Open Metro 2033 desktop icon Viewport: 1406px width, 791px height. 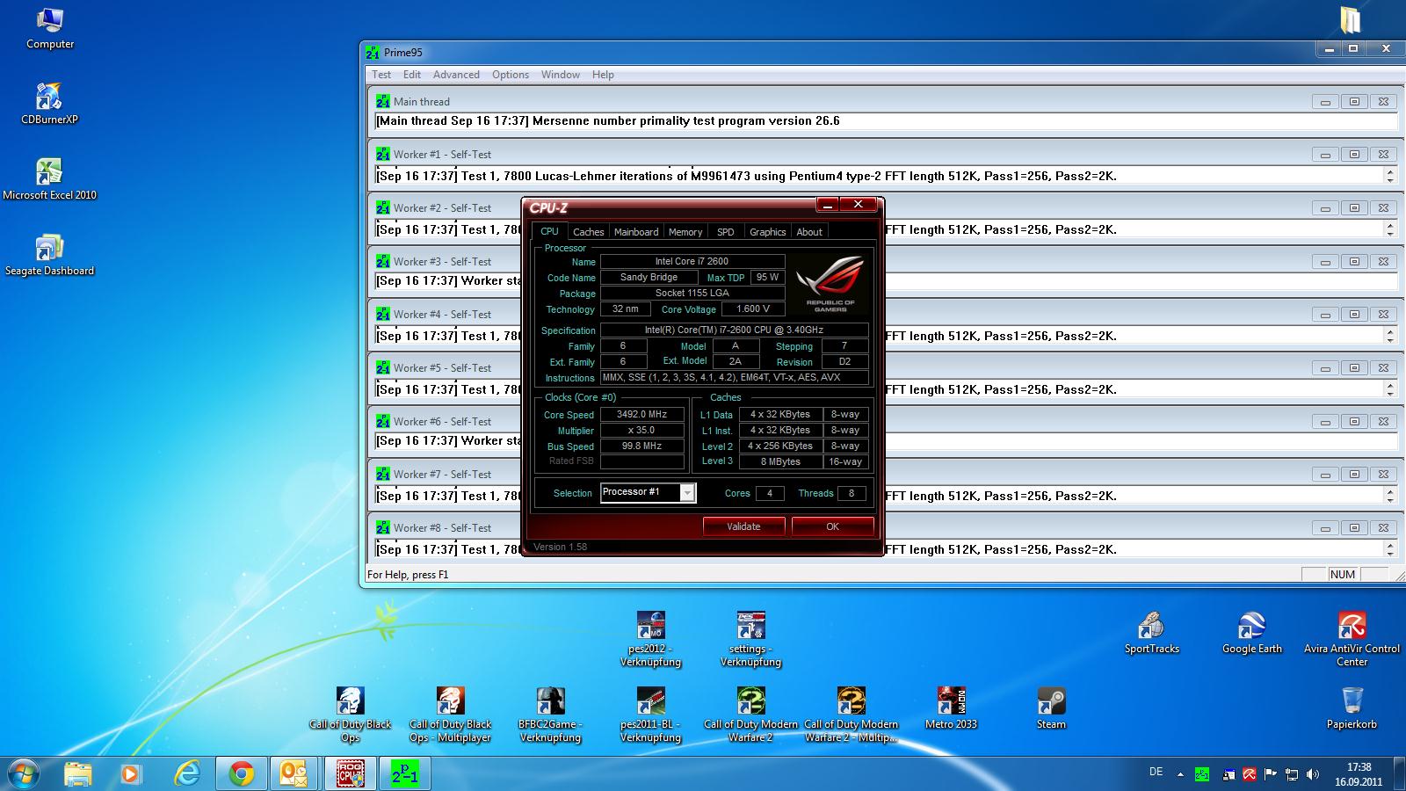pos(951,703)
